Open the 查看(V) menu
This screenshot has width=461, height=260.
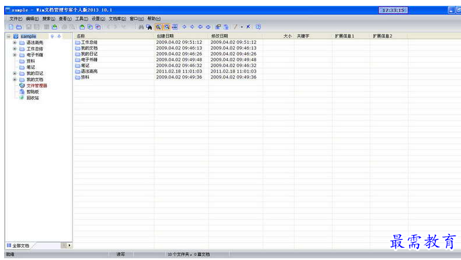point(65,19)
